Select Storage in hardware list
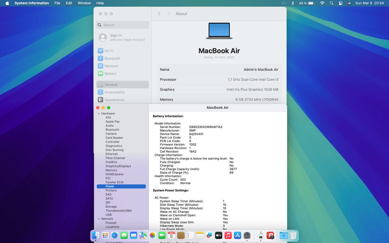Viewport: 389px width, 243px height. (111, 207)
